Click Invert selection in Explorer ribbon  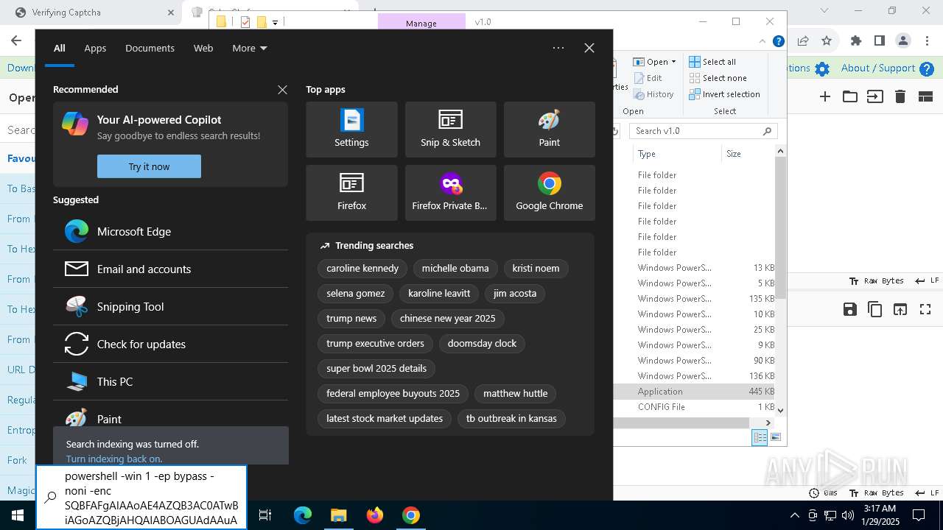click(x=724, y=94)
